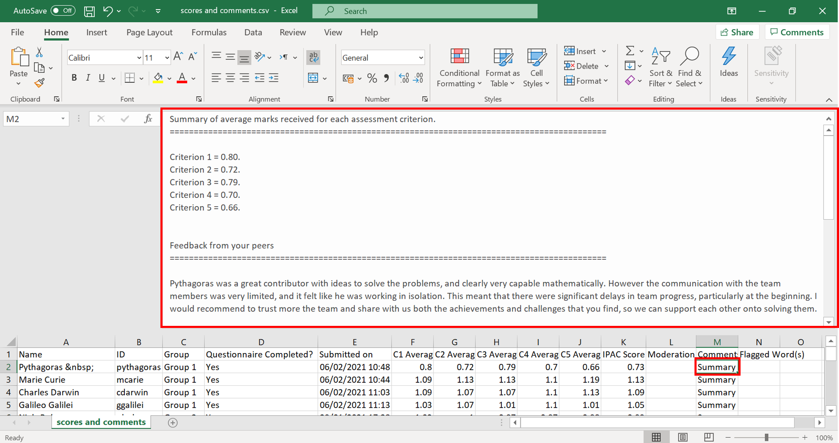The width and height of the screenshot is (839, 443).
Task: Click Increase Decimal icon
Action: [404, 78]
